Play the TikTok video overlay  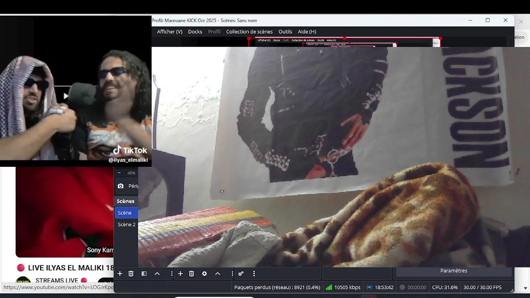coord(66,96)
